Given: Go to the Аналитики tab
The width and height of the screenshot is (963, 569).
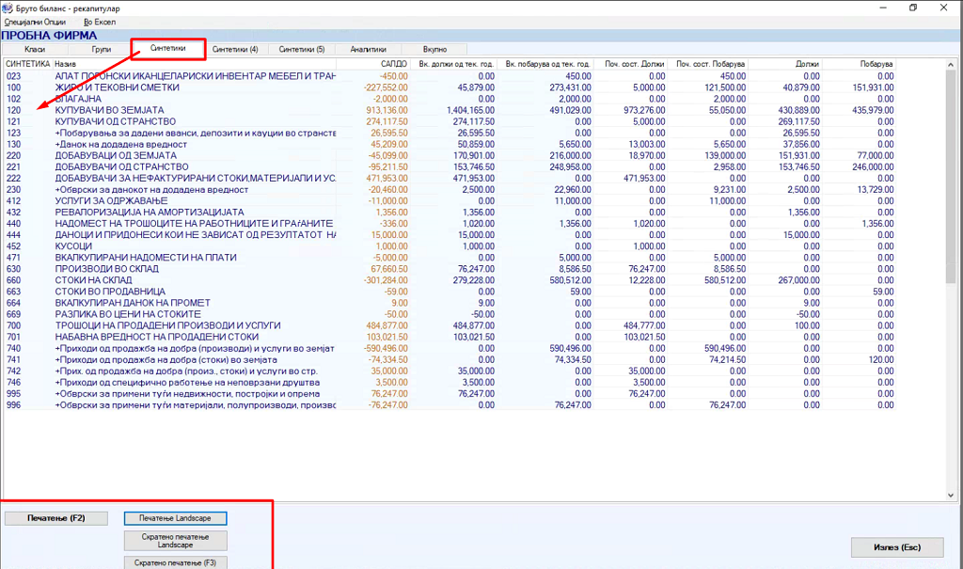Looking at the screenshot, I should click(x=369, y=49).
